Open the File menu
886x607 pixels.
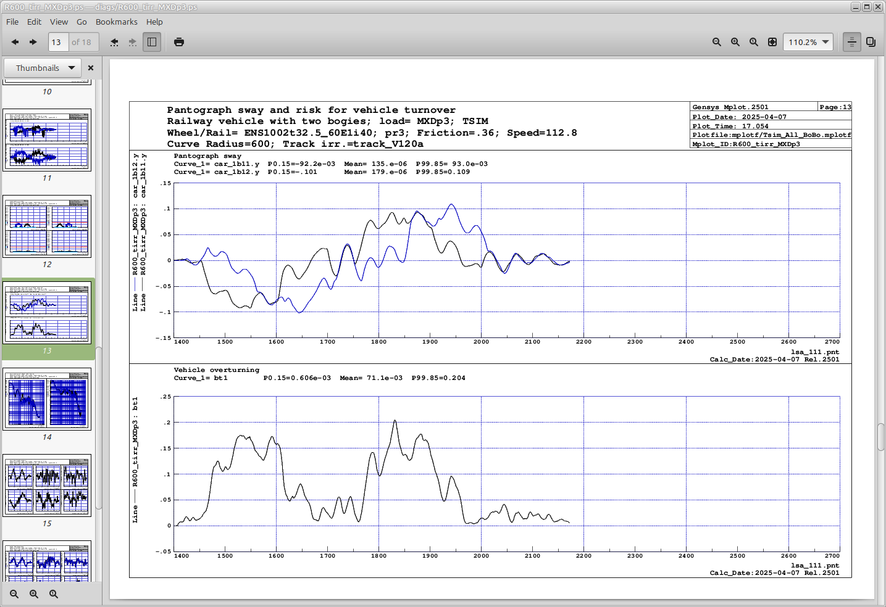click(x=12, y=22)
